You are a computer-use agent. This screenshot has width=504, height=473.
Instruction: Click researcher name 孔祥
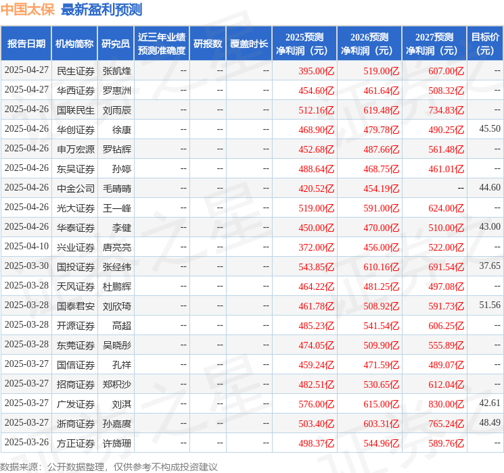coord(122,365)
